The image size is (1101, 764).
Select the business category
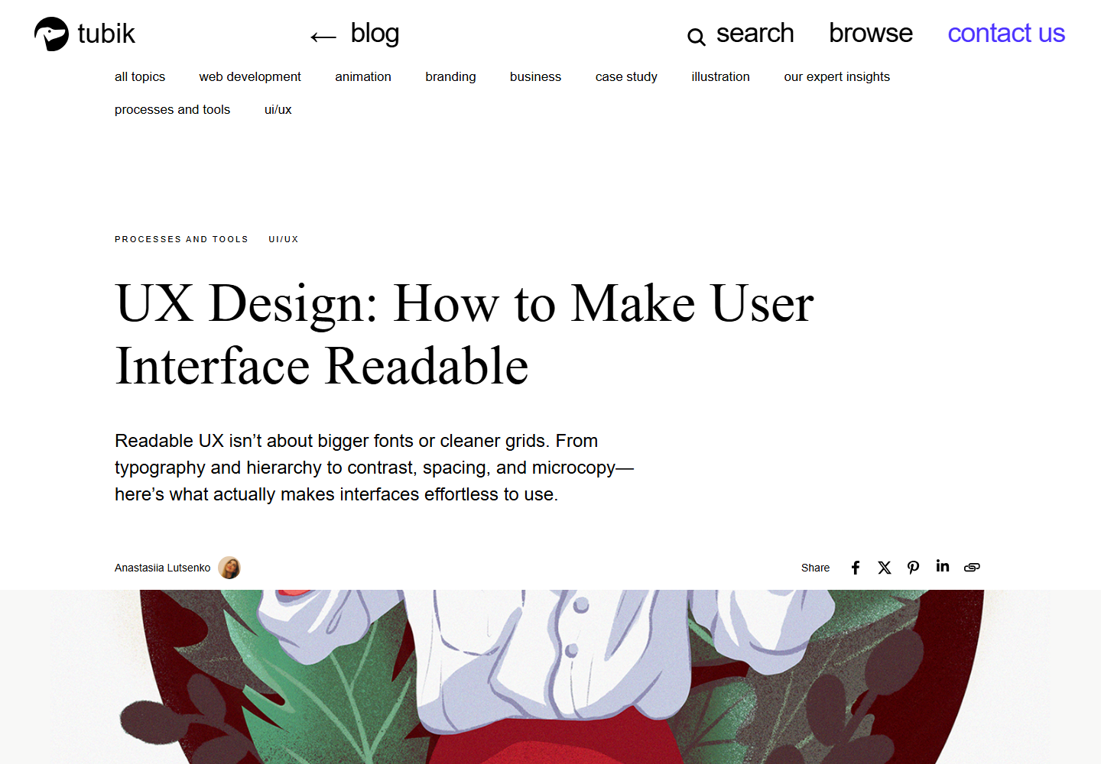tap(535, 76)
